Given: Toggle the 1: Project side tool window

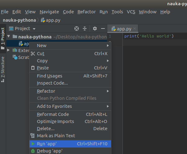Looking at the screenshot, I should click(x=3, y=38).
